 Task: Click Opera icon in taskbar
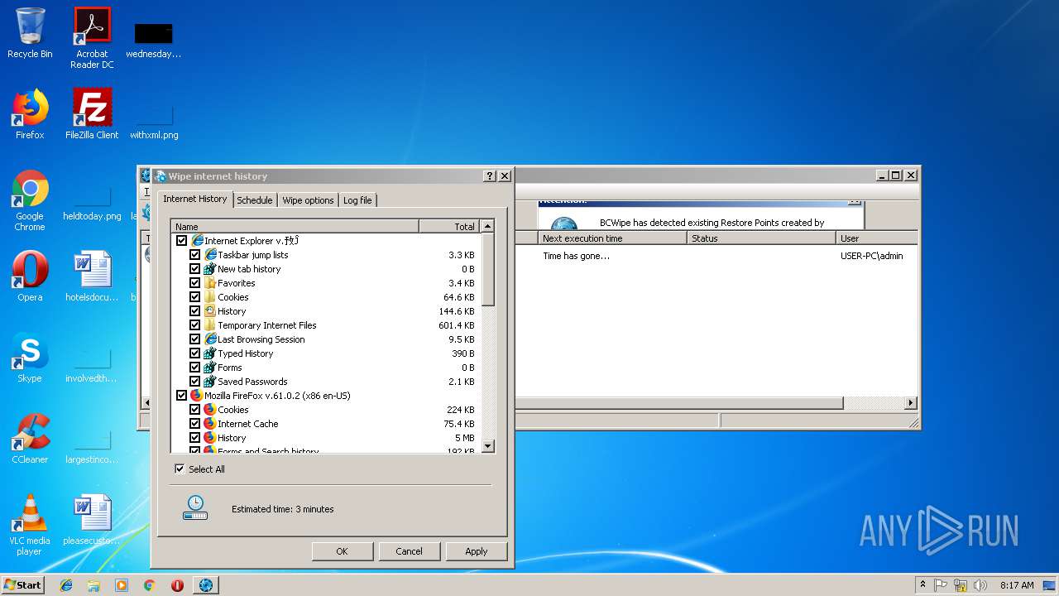pos(177,585)
